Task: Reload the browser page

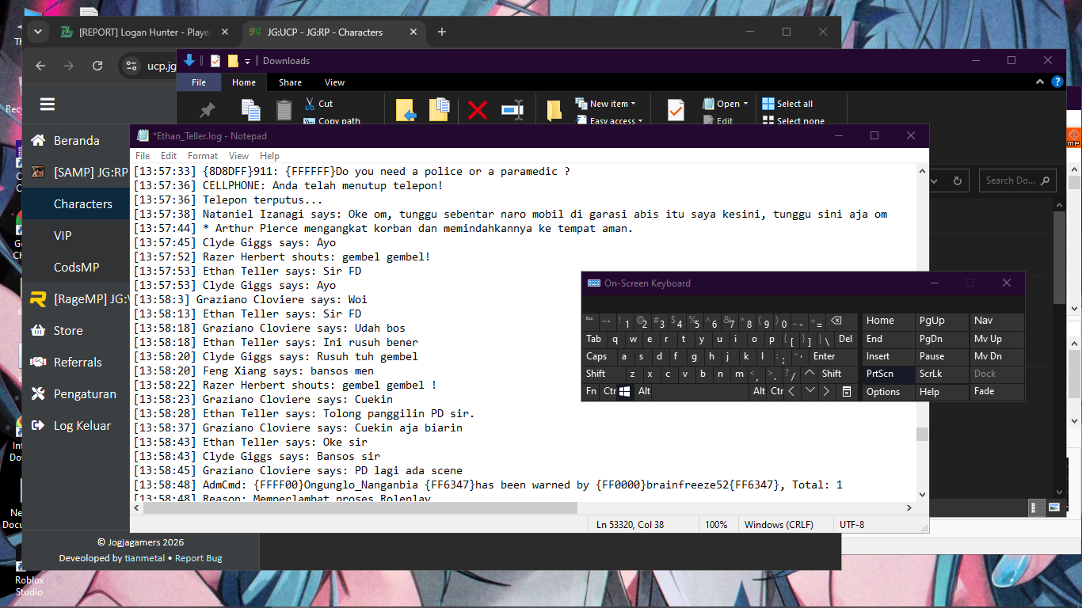Action: [97, 66]
